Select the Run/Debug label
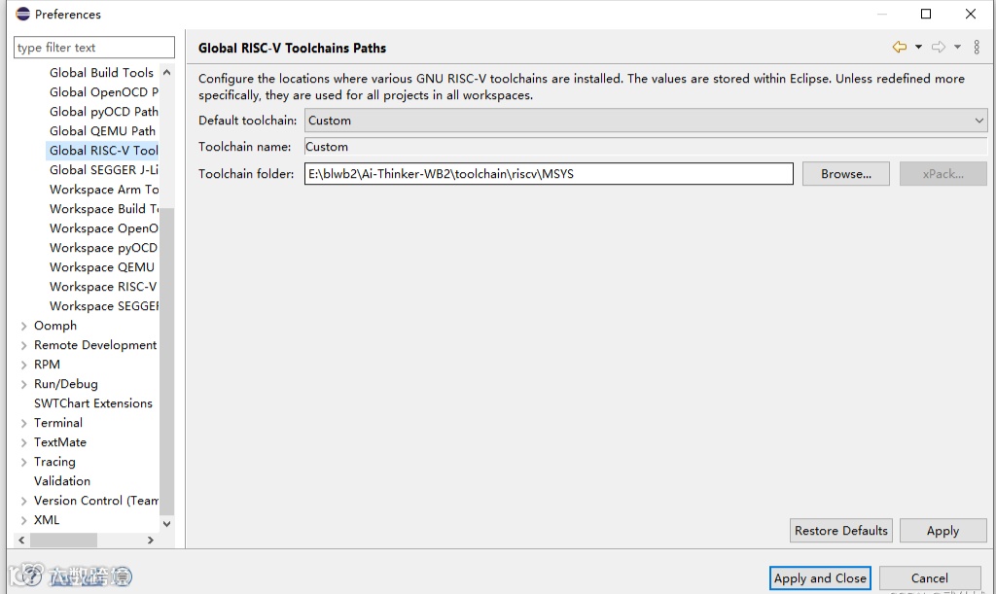996x594 pixels. pyautogui.click(x=66, y=384)
